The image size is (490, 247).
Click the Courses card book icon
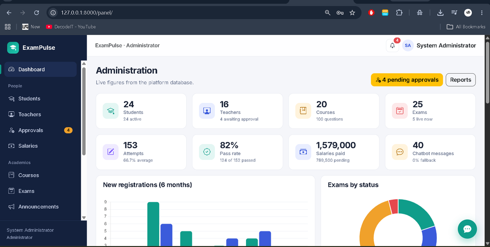[303, 111]
